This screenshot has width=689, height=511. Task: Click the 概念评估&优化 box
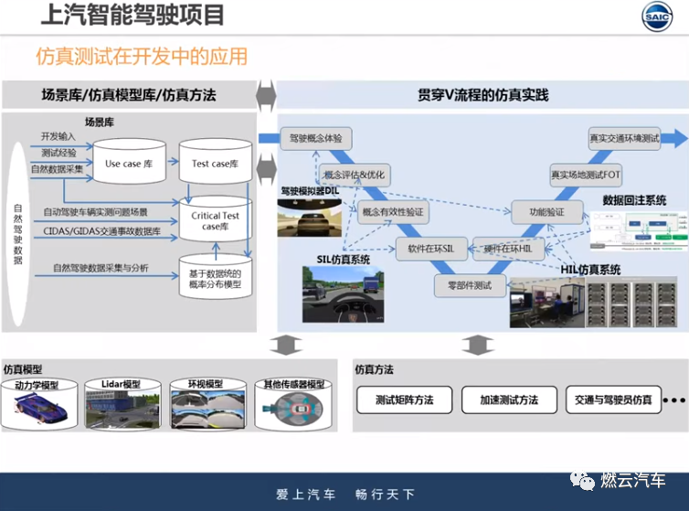[355, 175]
